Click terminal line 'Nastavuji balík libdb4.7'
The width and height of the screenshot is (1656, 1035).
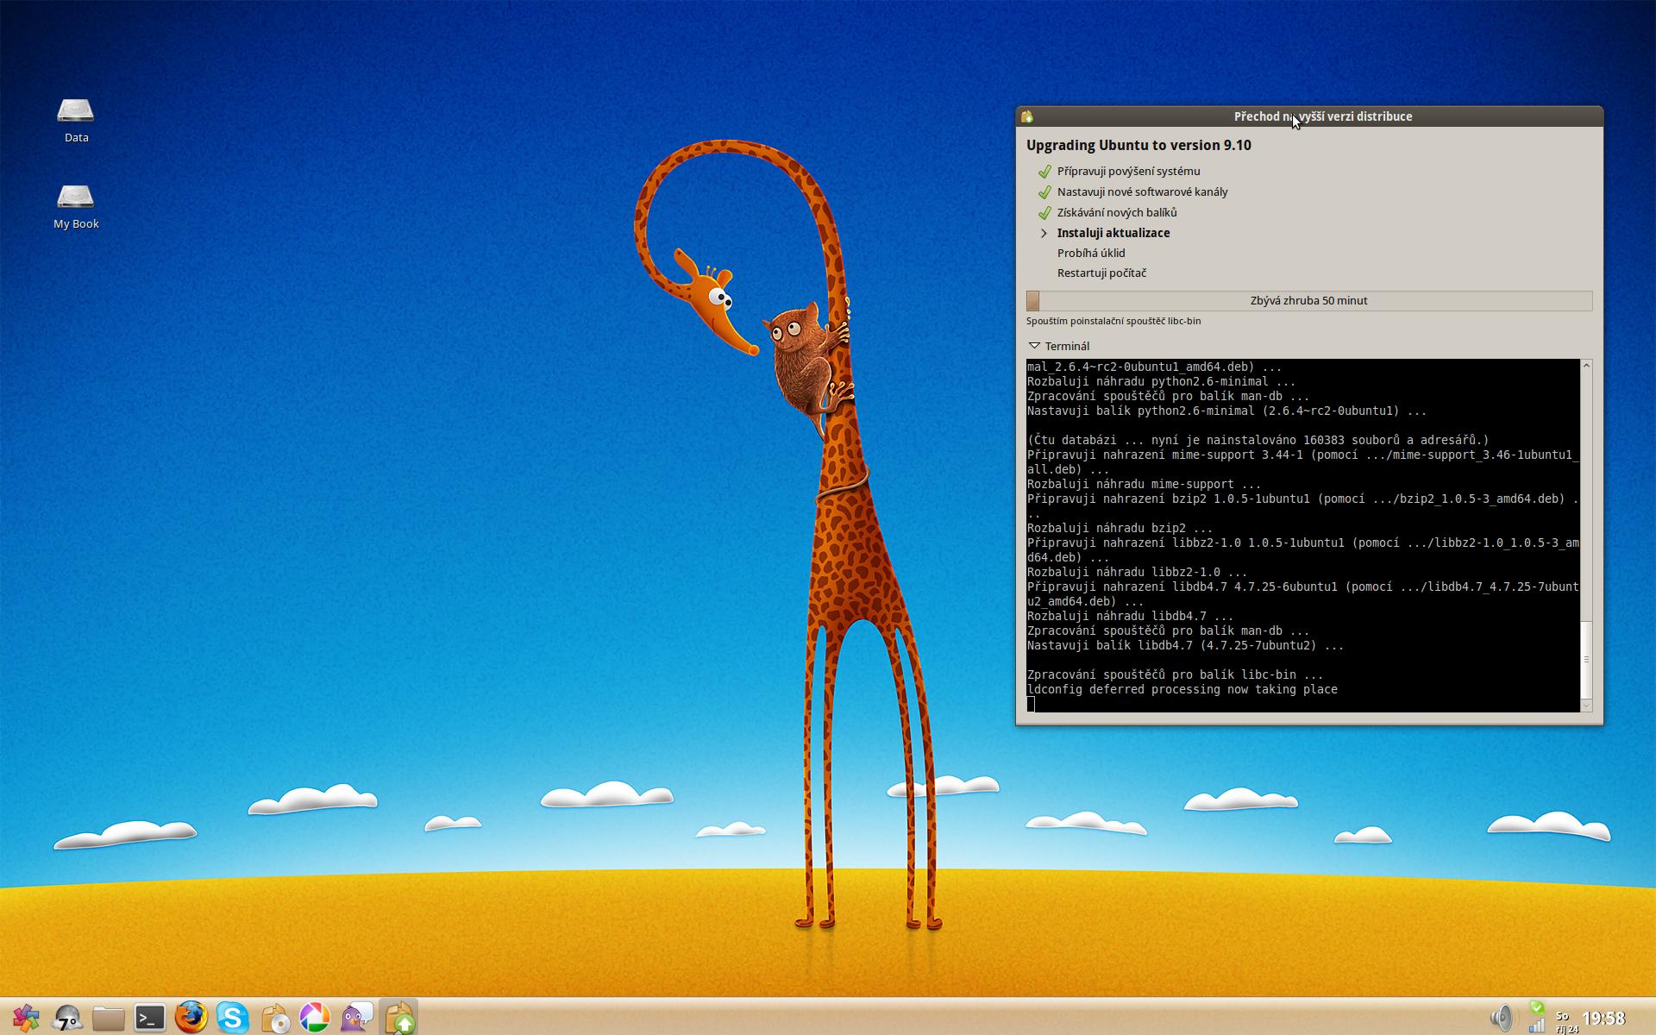[x=1186, y=645]
